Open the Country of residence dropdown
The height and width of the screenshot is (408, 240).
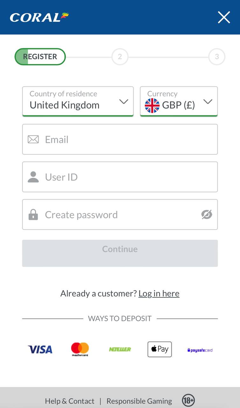[78, 101]
